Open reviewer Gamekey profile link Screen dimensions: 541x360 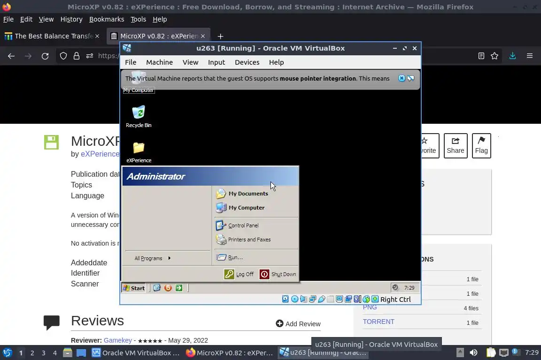[118, 340]
